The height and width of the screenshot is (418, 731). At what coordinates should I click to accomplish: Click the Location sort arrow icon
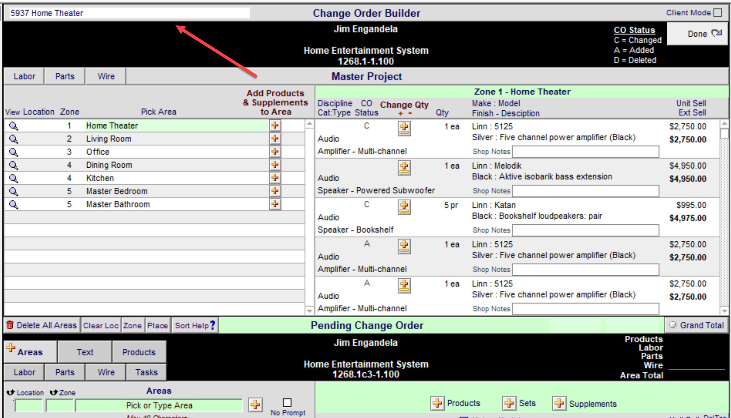(x=11, y=392)
